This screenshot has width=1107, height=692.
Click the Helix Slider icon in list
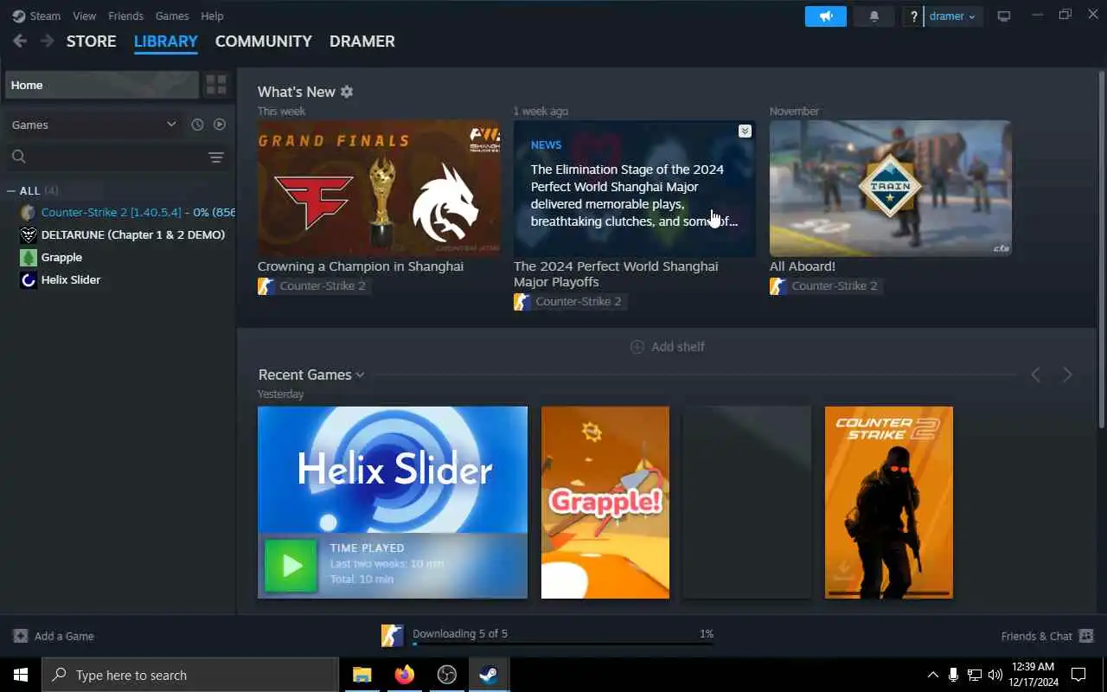click(x=28, y=279)
